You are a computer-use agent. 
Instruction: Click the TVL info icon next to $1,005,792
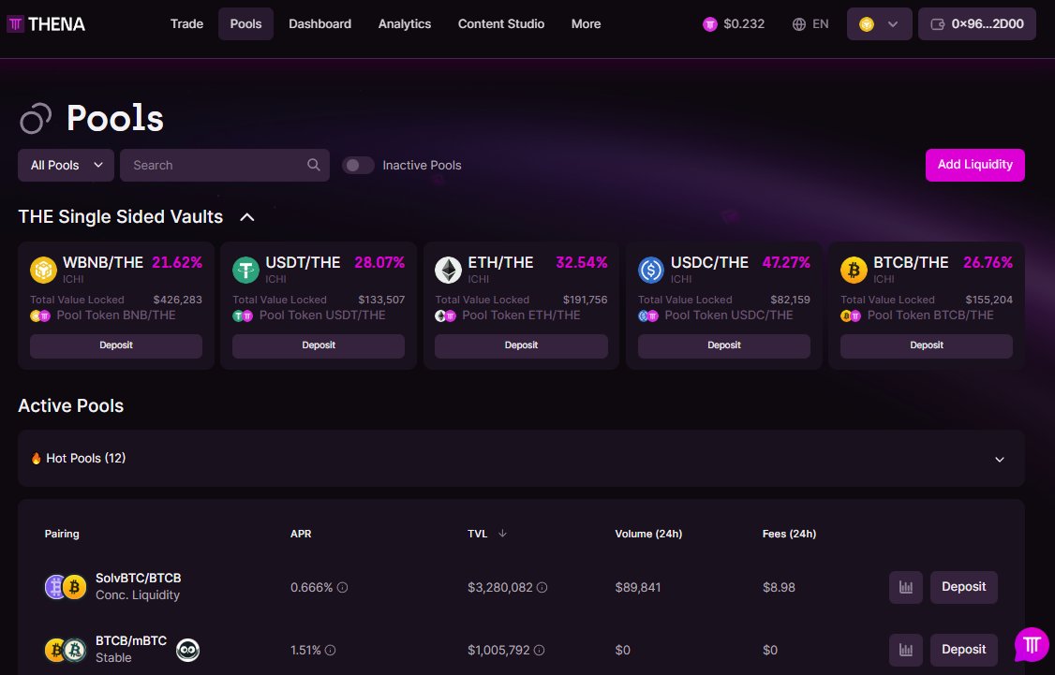click(x=539, y=650)
